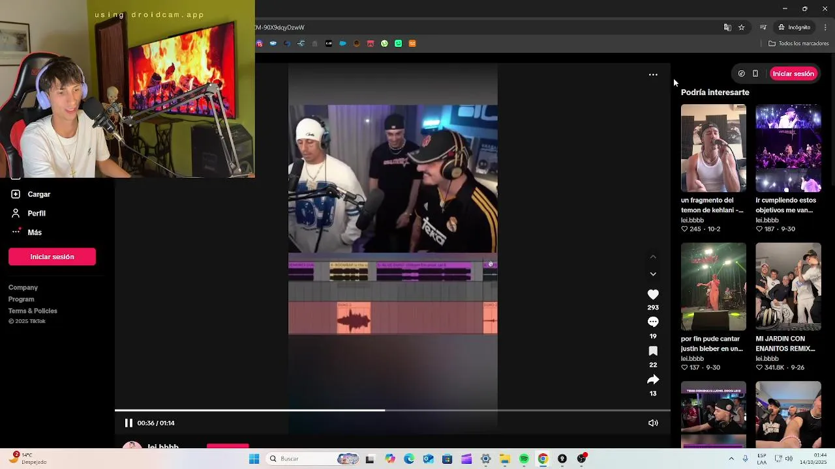Open Microsoft Edge from the taskbar
The height and width of the screenshot is (469, 835).
409,459
